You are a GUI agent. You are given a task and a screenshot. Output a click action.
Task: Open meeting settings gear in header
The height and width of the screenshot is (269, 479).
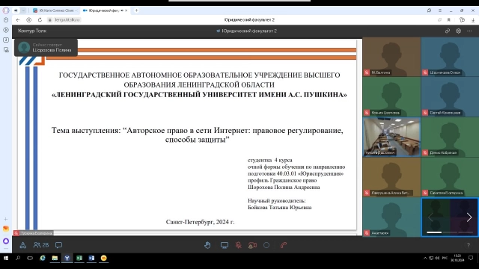point(459,31)
